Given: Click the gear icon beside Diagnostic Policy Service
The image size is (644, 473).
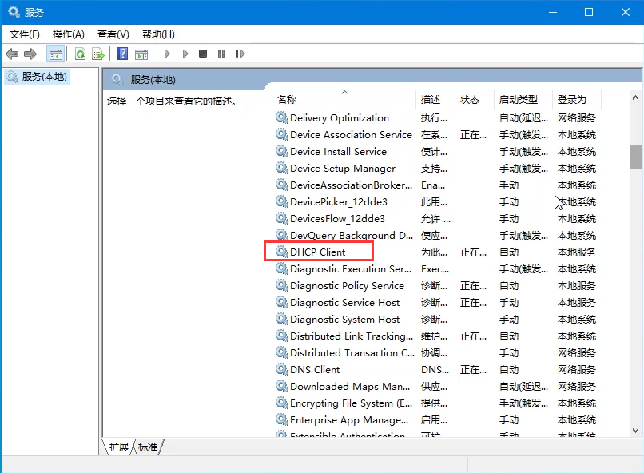Looking at the screenshot, I should 282,285.
